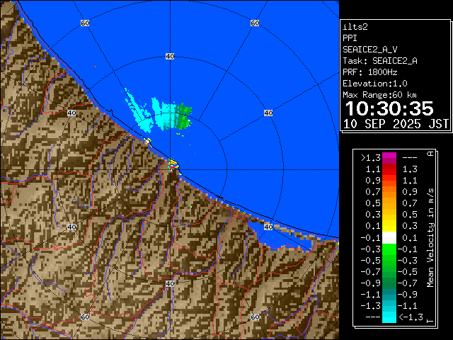Click the cyan <-1.3 legend swatch
The image size is (453, 340).
[x=389, y=317]
